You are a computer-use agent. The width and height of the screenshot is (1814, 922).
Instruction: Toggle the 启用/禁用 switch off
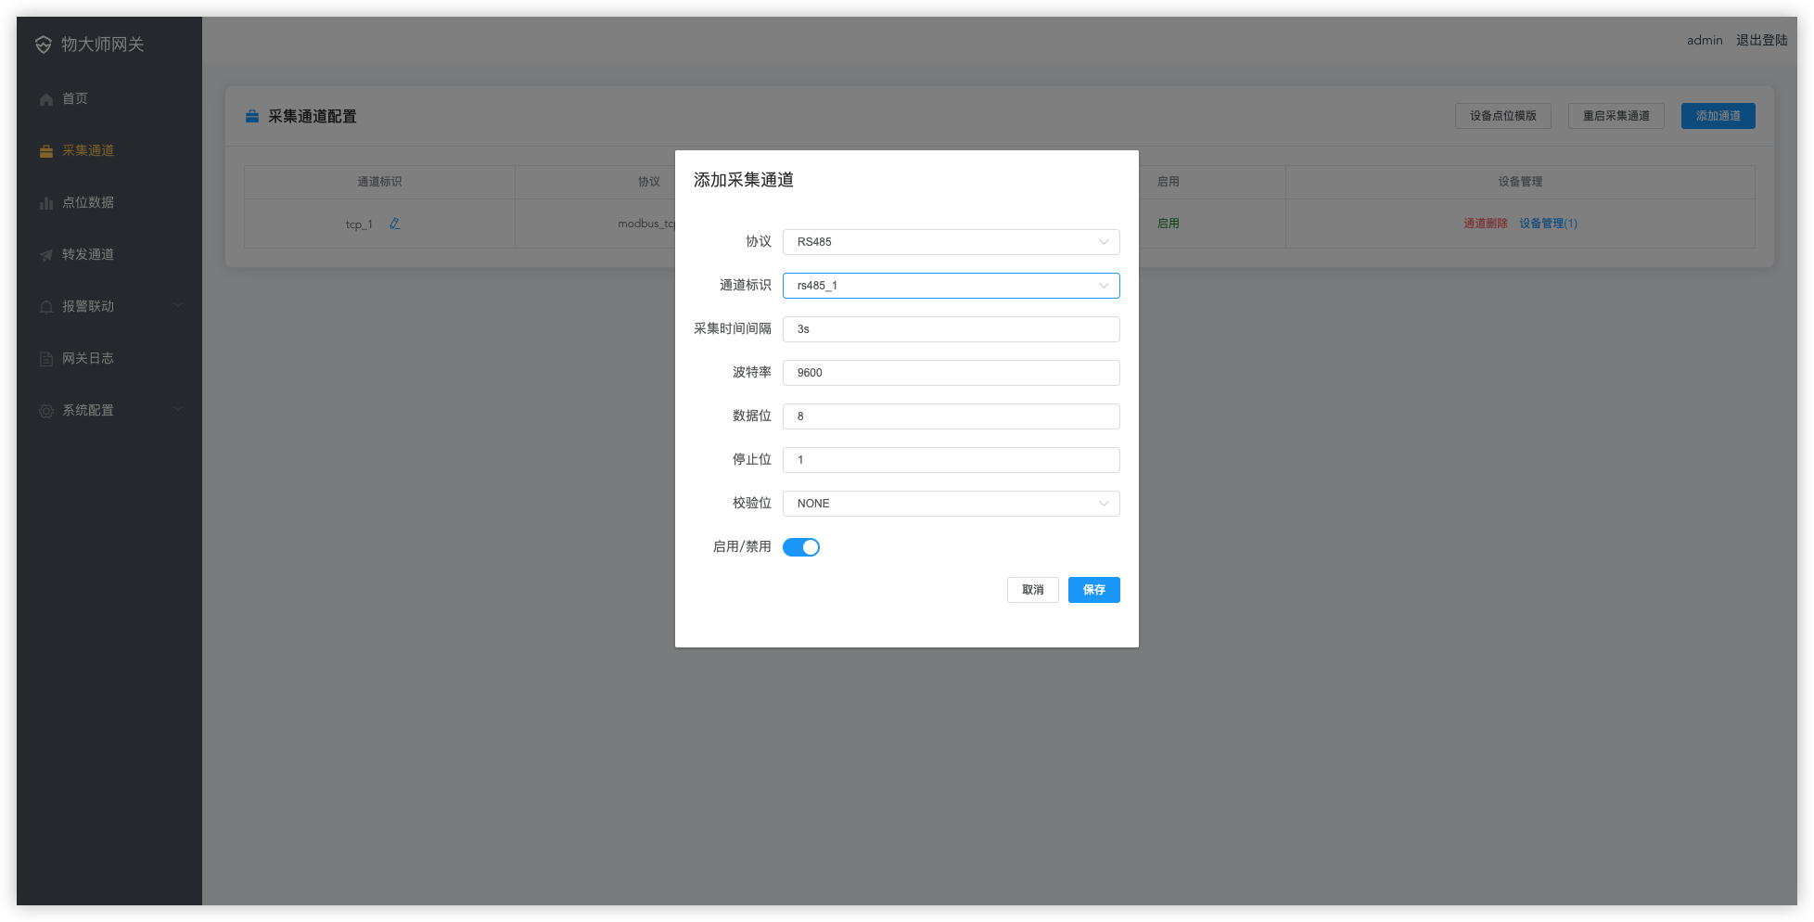[x=801, y=547]
